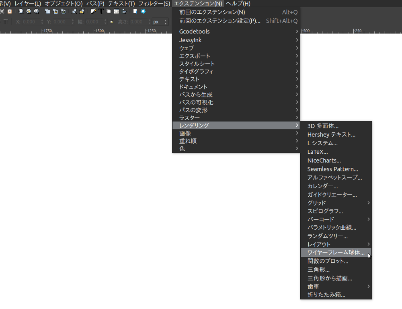402x309 pixels.
Task: Click the Duplicate object icon
Action: click(47, 11)
